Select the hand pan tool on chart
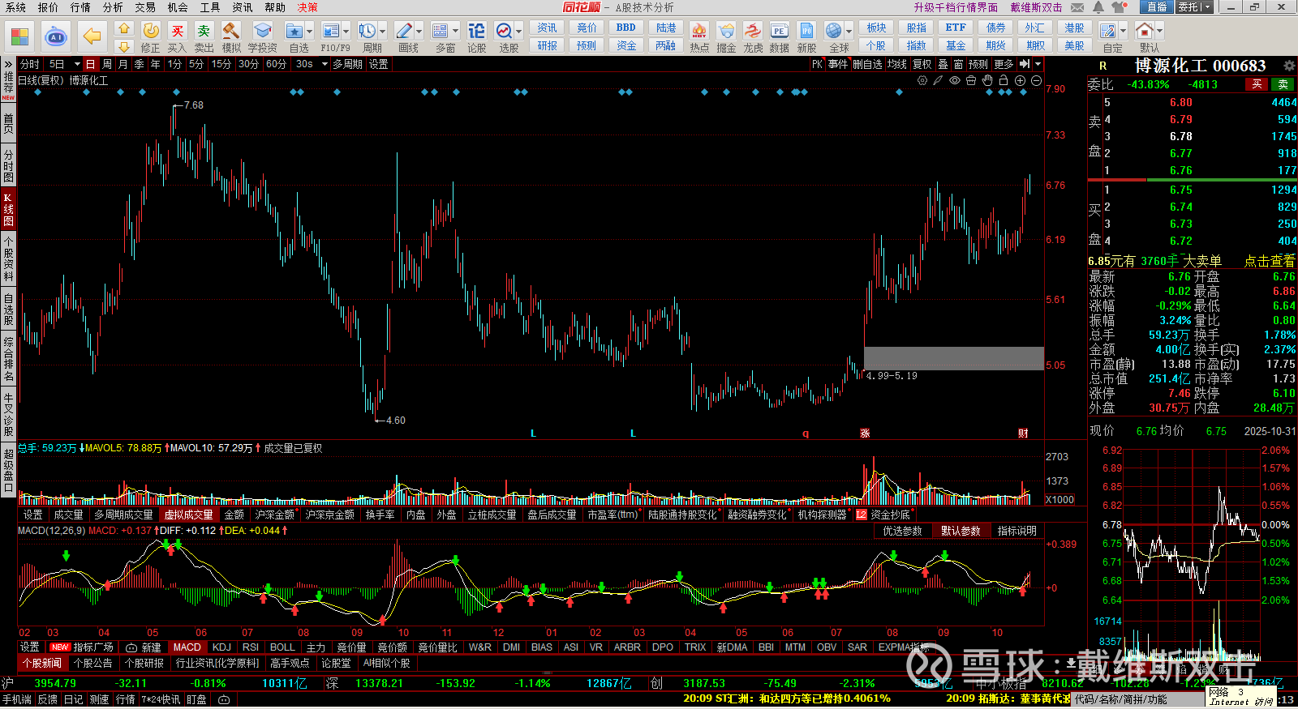Image resolution: width=1298 pixels, height=709 pixels. [987, 80]
